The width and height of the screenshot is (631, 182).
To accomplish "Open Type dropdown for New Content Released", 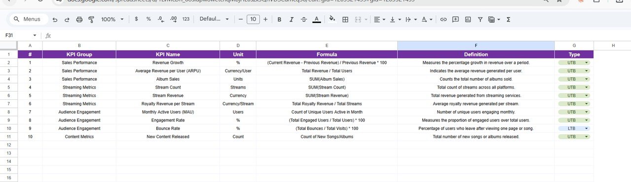I will (x=574, y=136).
